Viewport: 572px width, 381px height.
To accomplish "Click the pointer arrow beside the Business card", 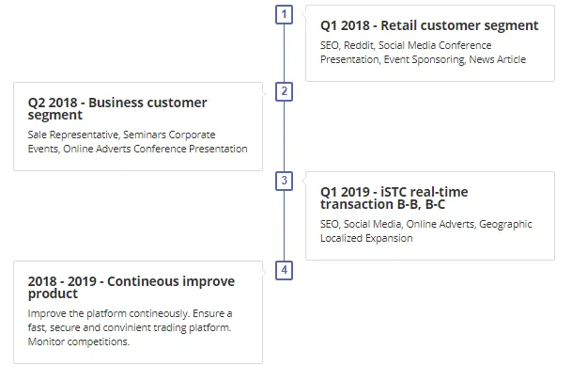I will (x=265, y=93).
